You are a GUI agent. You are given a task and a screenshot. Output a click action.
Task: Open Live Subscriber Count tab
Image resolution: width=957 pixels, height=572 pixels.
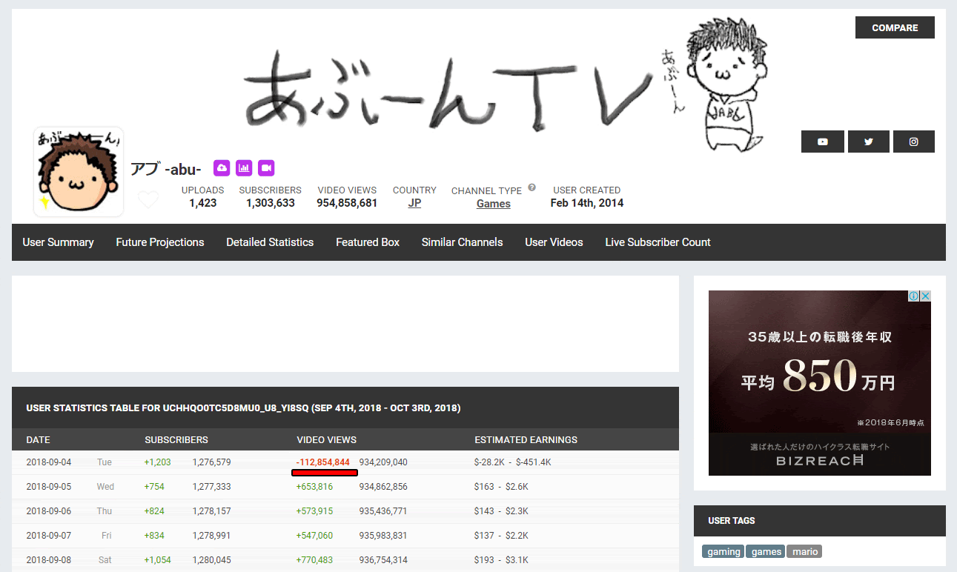coord(658,242)
